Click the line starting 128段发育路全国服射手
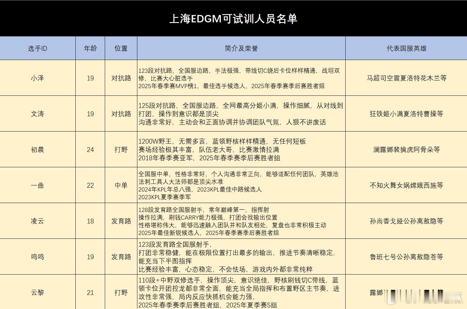The width and height of the screenshot is (467, 309). click(x=204, y=210)
